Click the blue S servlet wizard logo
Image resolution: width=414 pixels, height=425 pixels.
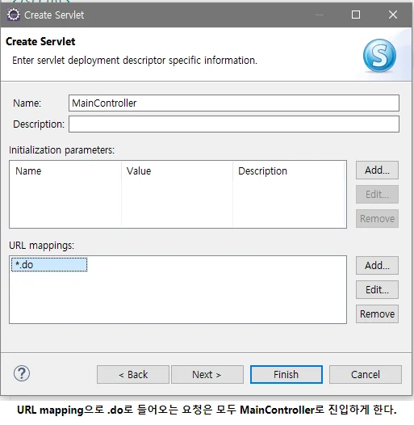[379, 55]
